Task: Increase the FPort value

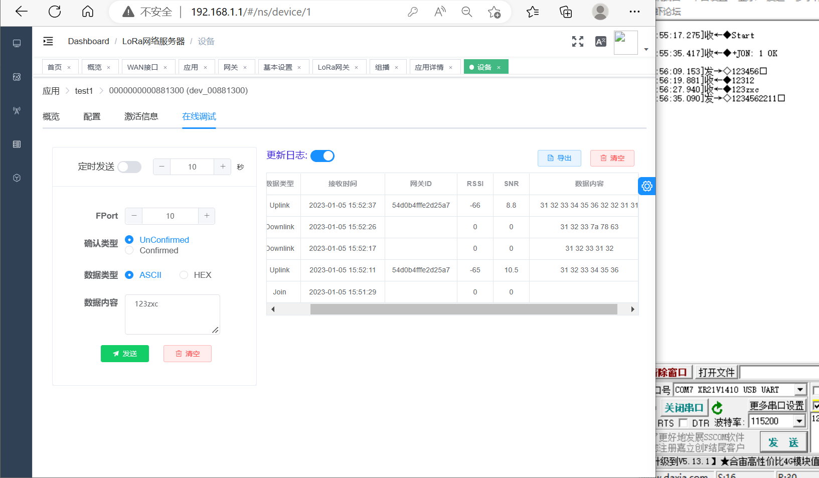Action: click(x=207, y=216)
